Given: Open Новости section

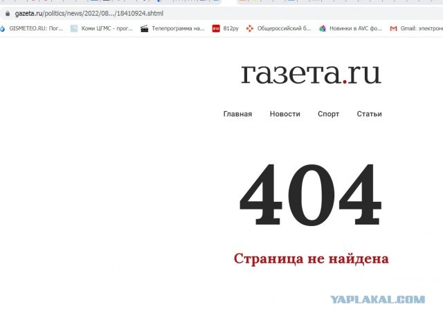Looking at the screenshot, I should tap(284, 114).
